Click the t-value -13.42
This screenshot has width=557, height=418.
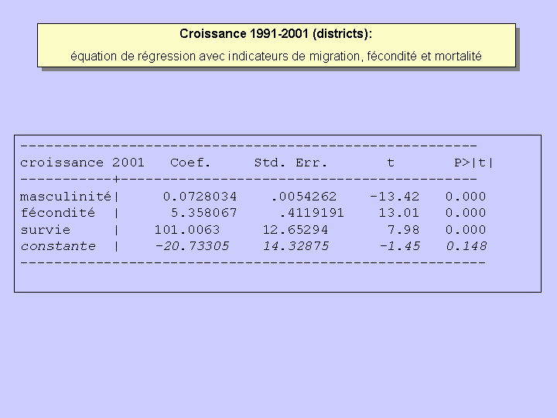[x=395, y=197]
